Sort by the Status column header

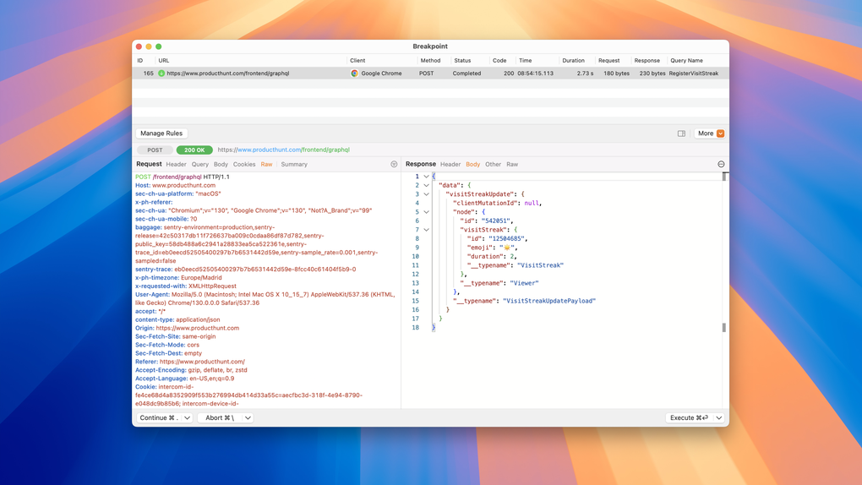(x=461, y=61)
